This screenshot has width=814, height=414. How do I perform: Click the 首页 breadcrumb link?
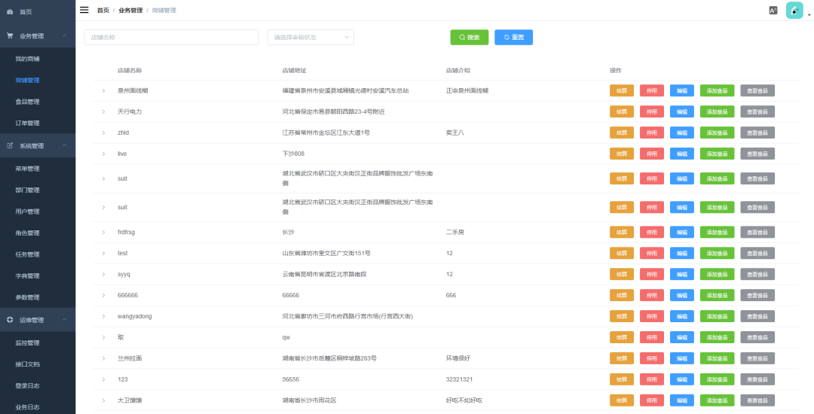(x=103, y=11)
